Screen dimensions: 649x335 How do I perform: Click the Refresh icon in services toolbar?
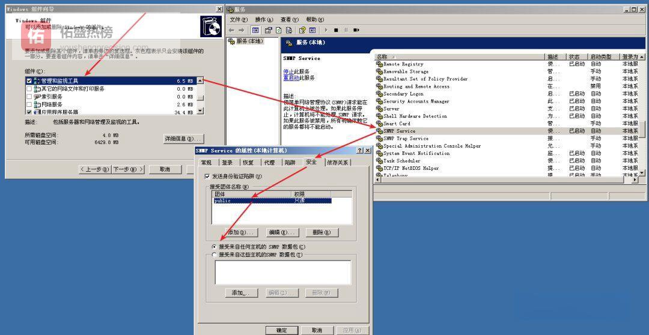coord(279,30)
